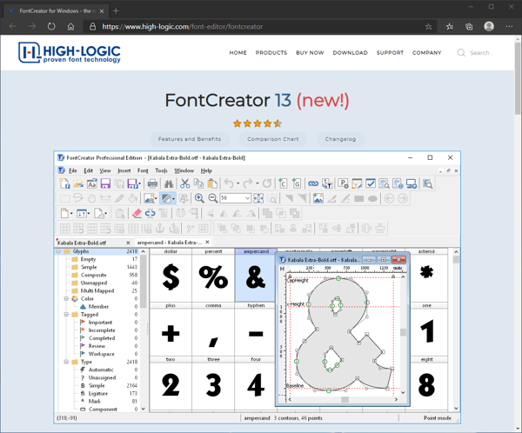Click the Insert Glyph 'G' icon
The image size is (522, 433).
297,183
